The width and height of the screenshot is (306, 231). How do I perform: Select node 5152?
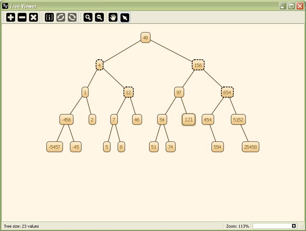point(238,120)
